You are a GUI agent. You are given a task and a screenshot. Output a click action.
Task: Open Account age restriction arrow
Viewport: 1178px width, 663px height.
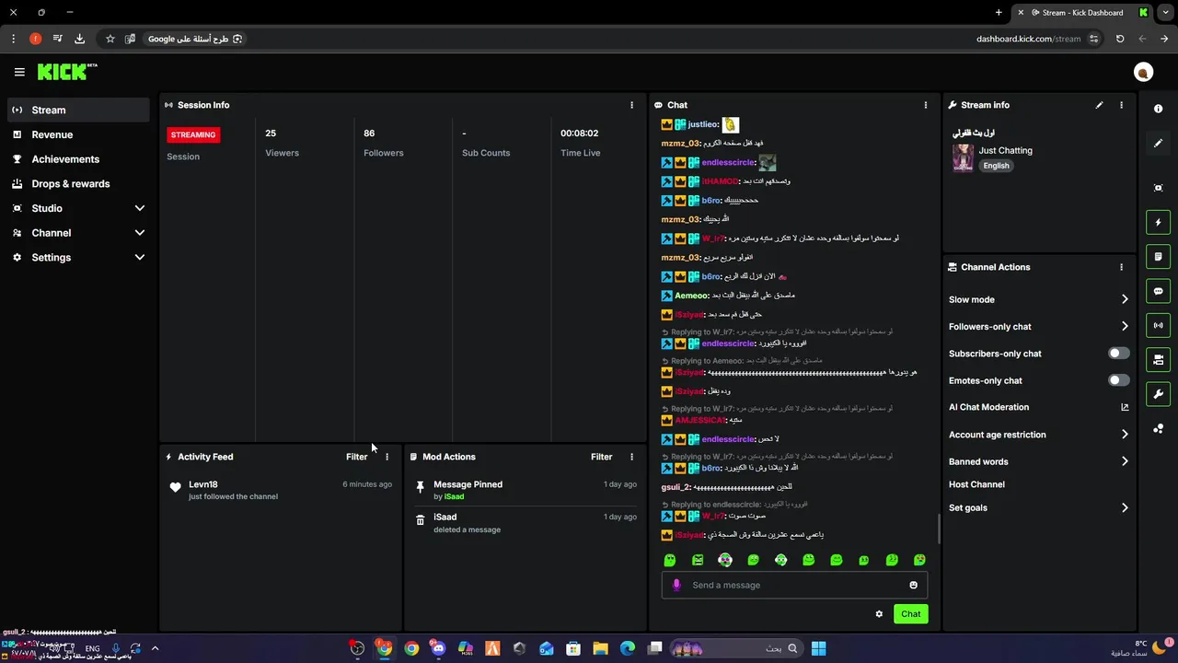pos(1124,435)
